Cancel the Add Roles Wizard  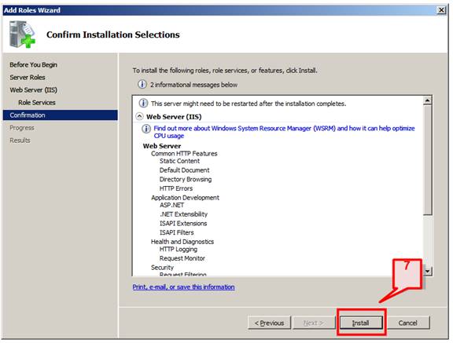[407, 323]
